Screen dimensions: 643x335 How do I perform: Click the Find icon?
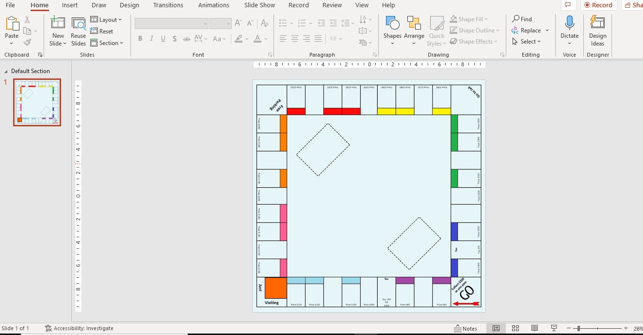[522, 19]
